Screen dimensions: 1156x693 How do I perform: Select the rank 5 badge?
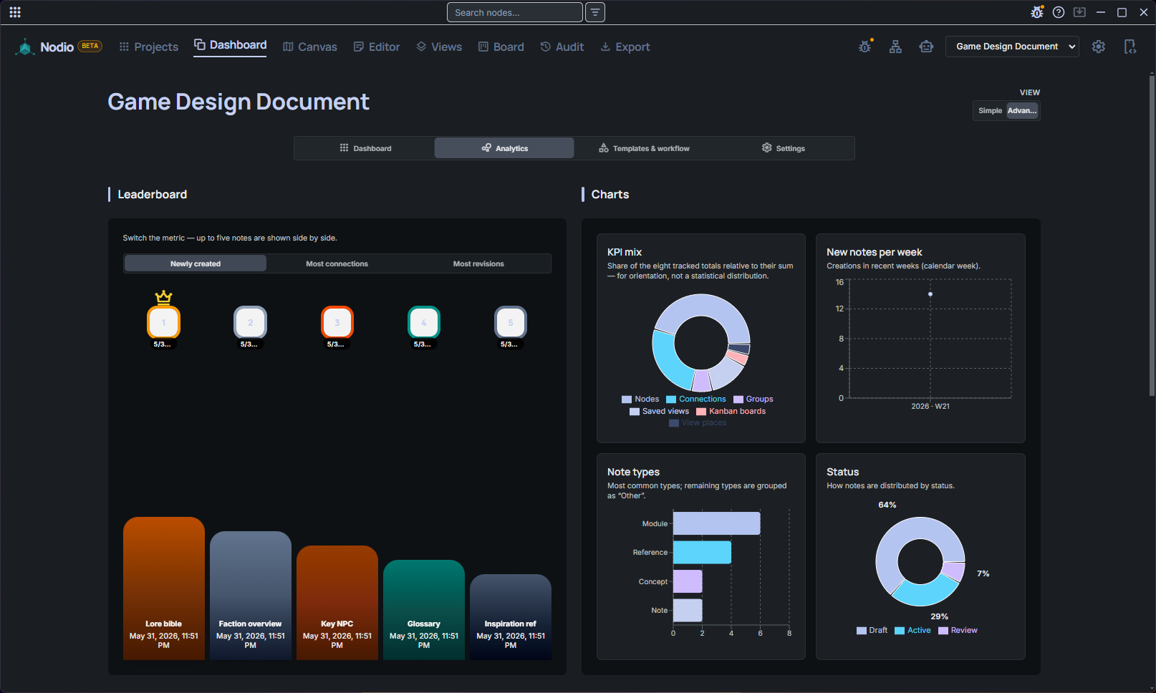coord(511,322)
